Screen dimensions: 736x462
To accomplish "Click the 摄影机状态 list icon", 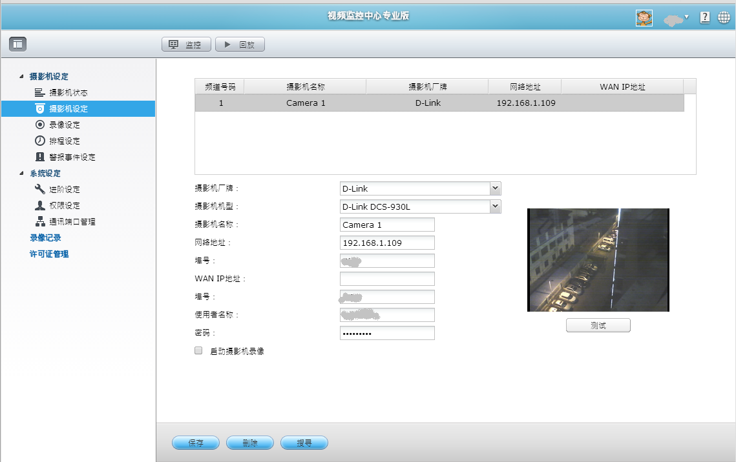I will [x=40, y=93].
